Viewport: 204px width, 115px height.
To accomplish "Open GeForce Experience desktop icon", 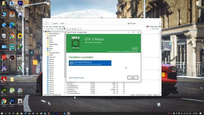I will tap(4, 92).
